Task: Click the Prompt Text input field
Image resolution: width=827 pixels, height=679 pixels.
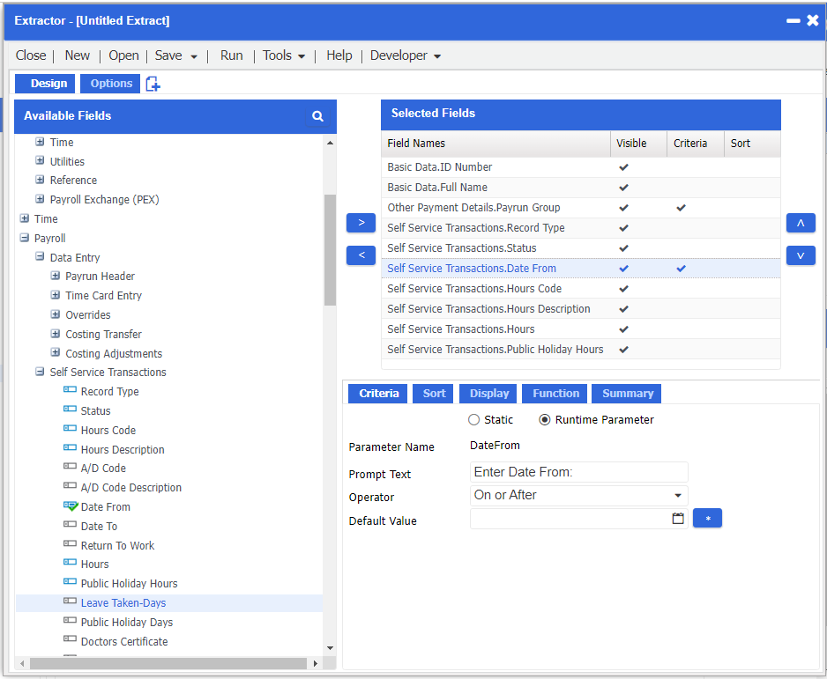Action: click(578, 472)
